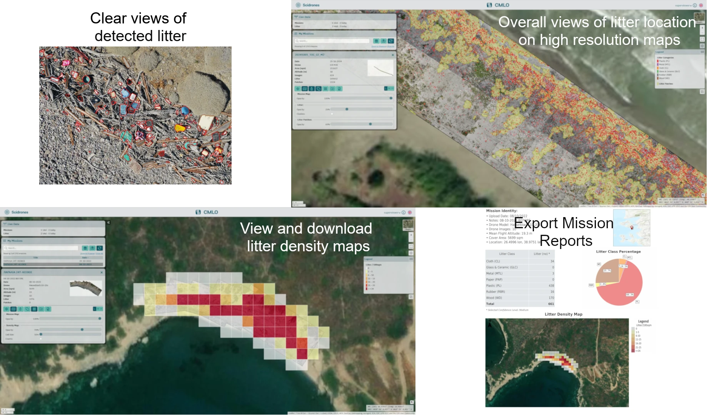This screenshot has height=415, width=709.
Task: Click the mission preview thumbnail in the density view
Action: (x=86, y=288)
